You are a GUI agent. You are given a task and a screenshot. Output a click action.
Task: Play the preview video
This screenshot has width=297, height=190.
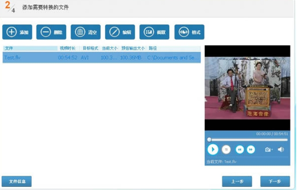point(213,149)
